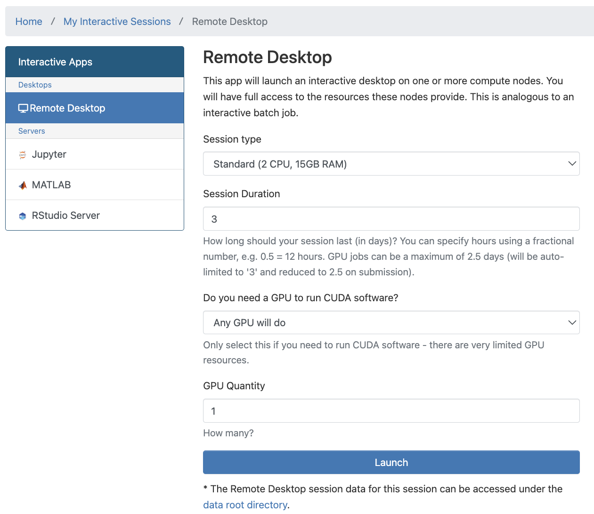This screenshot has width=594, height=514.
Task: Click the RStudio Server hexagon icon
Action: (22, 215)
